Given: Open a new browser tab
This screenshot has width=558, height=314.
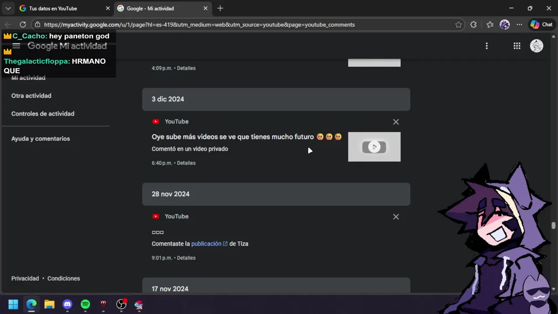Looking at the screenshot, I should [x=220, y=8].
